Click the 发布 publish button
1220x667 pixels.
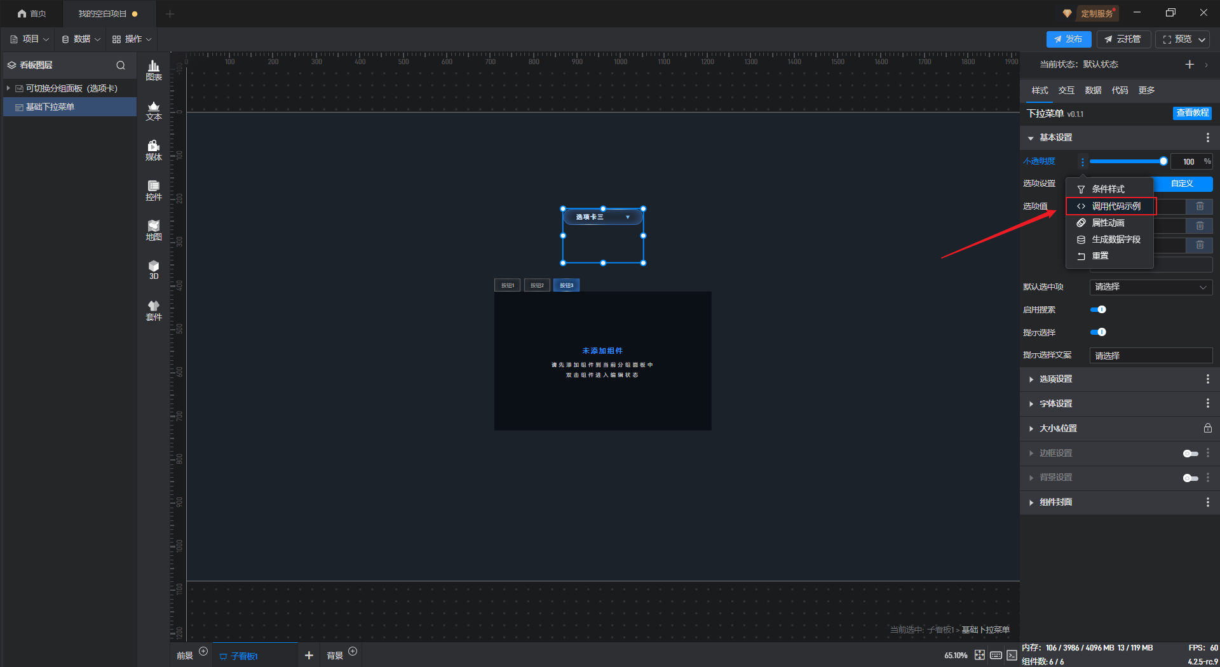click(x=1068, y=39)
